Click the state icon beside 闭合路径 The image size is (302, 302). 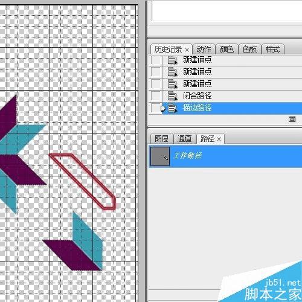(173, 96)
